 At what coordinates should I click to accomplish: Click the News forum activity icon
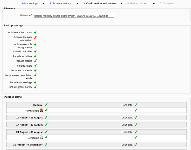click(41, 110)
